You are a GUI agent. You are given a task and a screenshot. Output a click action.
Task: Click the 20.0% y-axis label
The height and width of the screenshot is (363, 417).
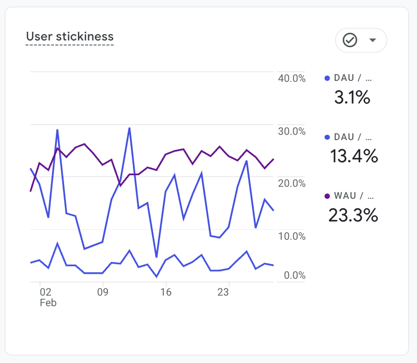click(x=292, y=183)
